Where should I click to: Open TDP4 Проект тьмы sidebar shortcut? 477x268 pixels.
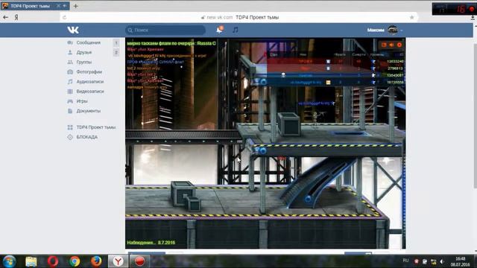(96, 127)
